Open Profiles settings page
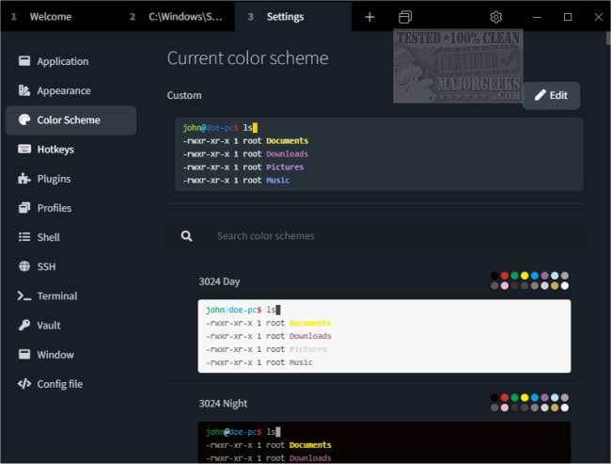 click(x=55, y=208)
